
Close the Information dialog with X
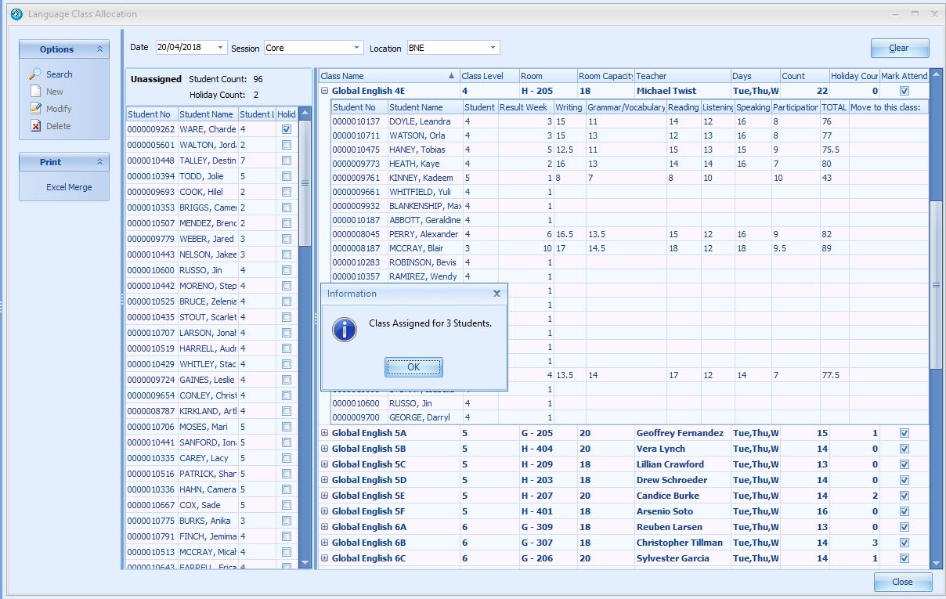[x=496, y=294]
